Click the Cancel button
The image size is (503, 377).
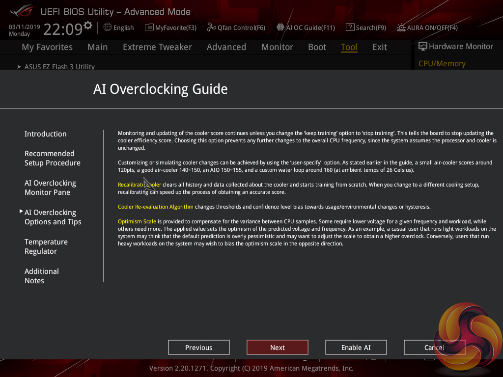(x=434, y=348)
